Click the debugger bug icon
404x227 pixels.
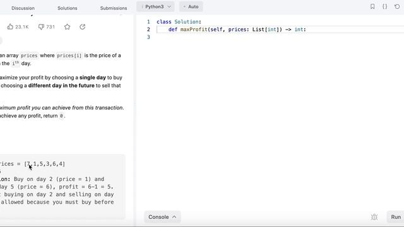pos(374,217)
